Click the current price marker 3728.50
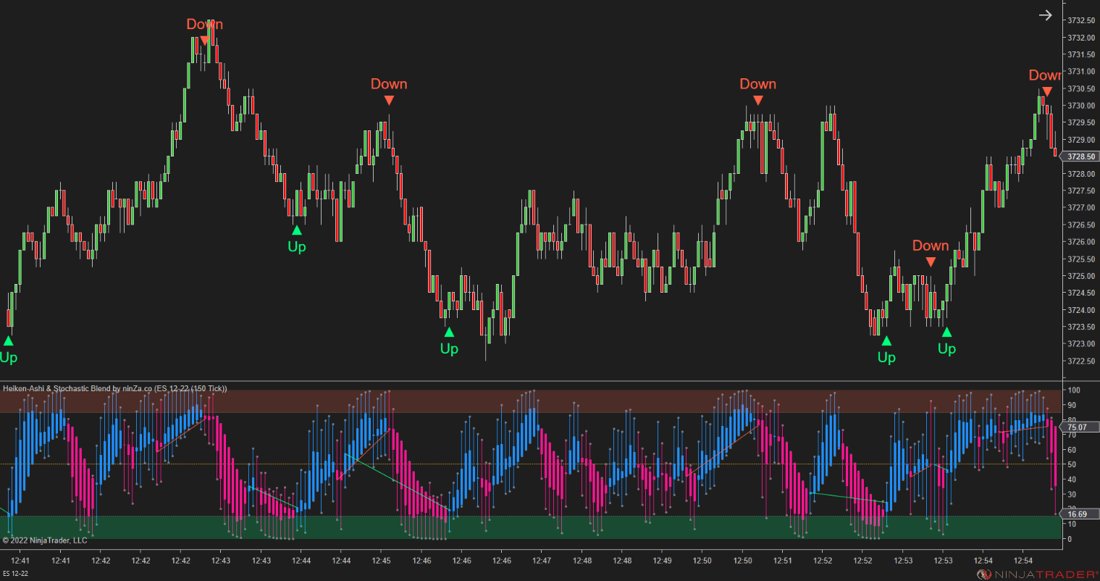Image resolution: width=1100 pixels, height=581 pixels. [1078, 156]
